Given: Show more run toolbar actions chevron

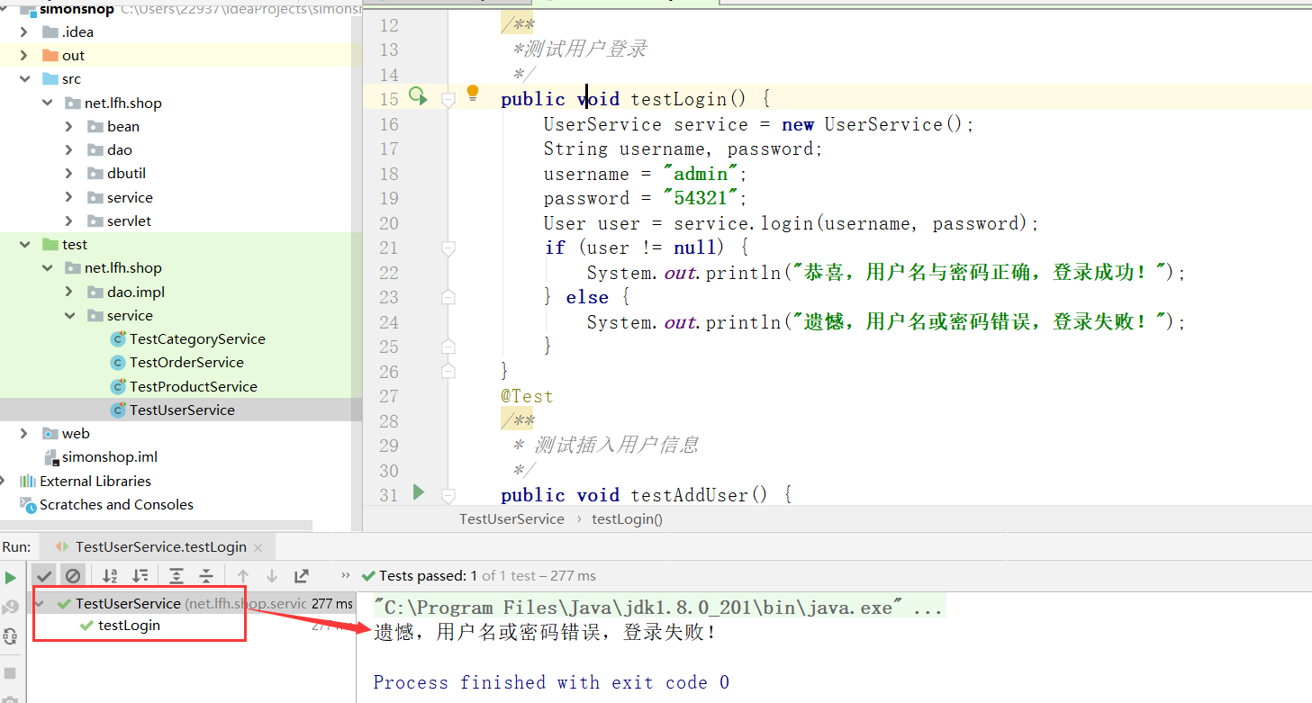Looking at the screenshot, I should 345,575.
